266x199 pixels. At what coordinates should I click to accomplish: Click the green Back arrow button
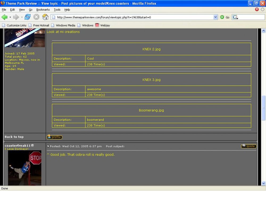tap(5, 17)
